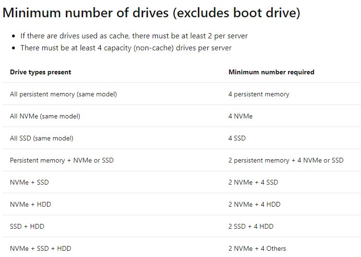Image resolution: width=361 pixels, height=257 pixels.
Task: Select the "2 SSD + 4 HDD" cell
Action: click(251, 227)
